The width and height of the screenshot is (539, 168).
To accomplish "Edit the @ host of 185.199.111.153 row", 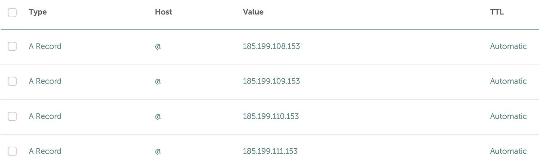I will point(158,152).
